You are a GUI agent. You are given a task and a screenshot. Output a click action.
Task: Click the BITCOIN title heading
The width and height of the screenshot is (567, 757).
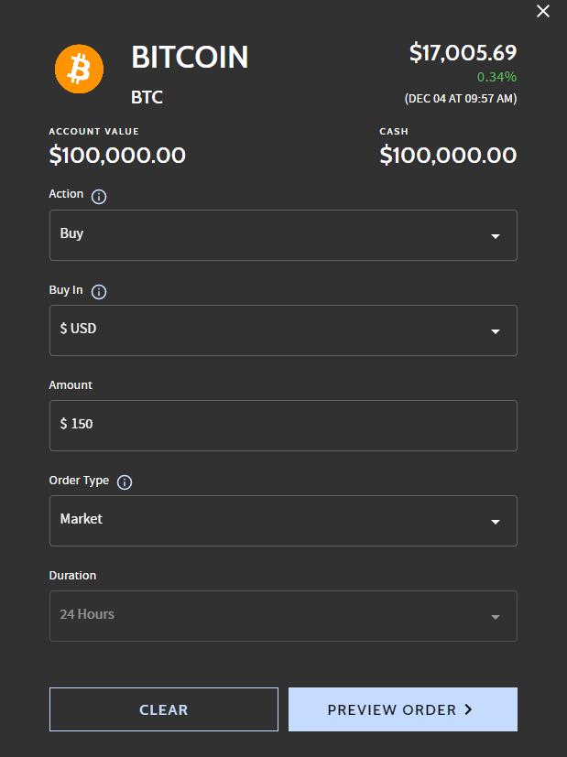point(190,58)
